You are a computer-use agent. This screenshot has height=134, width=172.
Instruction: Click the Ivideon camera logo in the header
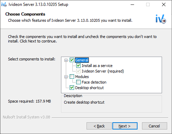click(x=161, y=19)
